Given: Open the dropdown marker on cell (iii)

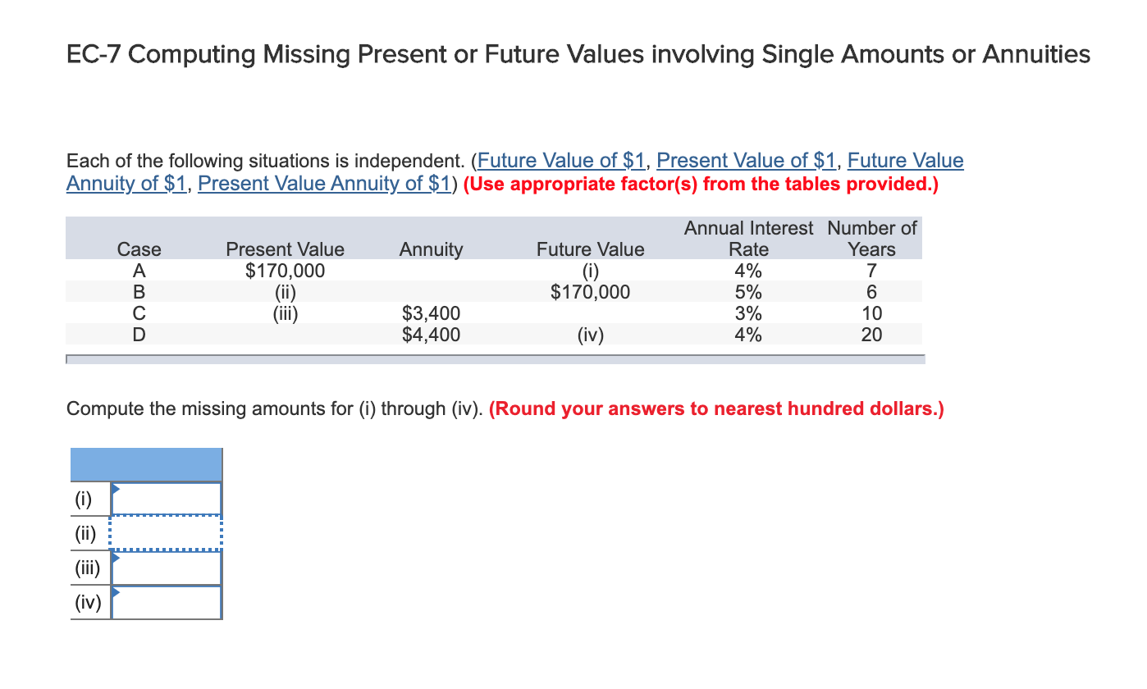Looking at the screenshot, I should pos(117,559).
